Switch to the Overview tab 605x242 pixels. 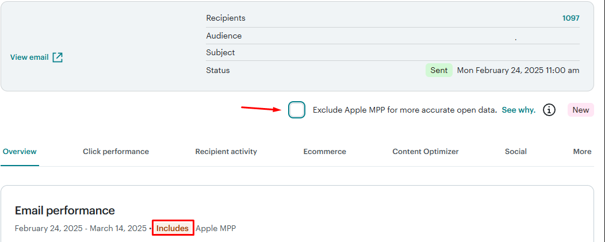point(20,152)
